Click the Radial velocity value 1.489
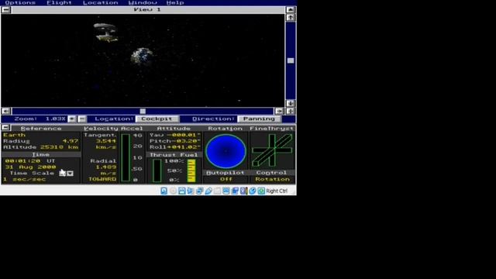The width and height of the screenshot is (496, 279). pyautogui.click(x=106, y=167)
